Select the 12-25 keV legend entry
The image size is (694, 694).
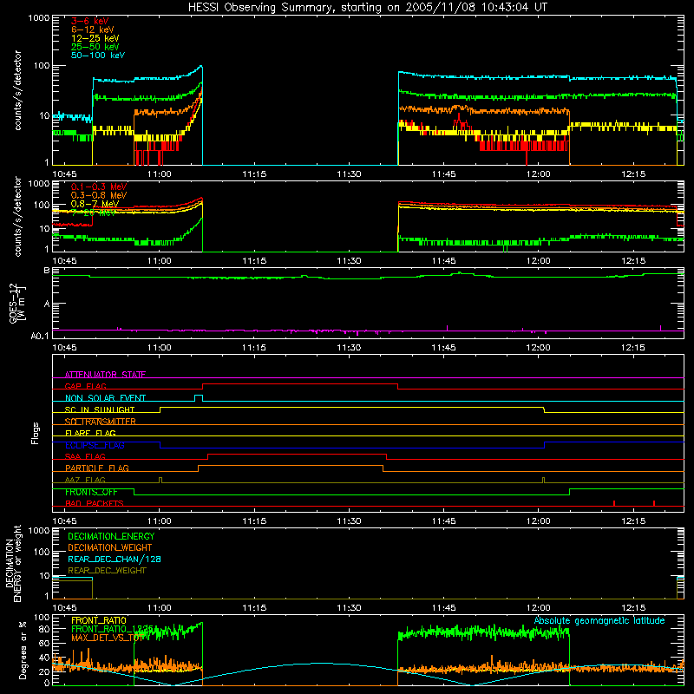click(x=95, y=38)
